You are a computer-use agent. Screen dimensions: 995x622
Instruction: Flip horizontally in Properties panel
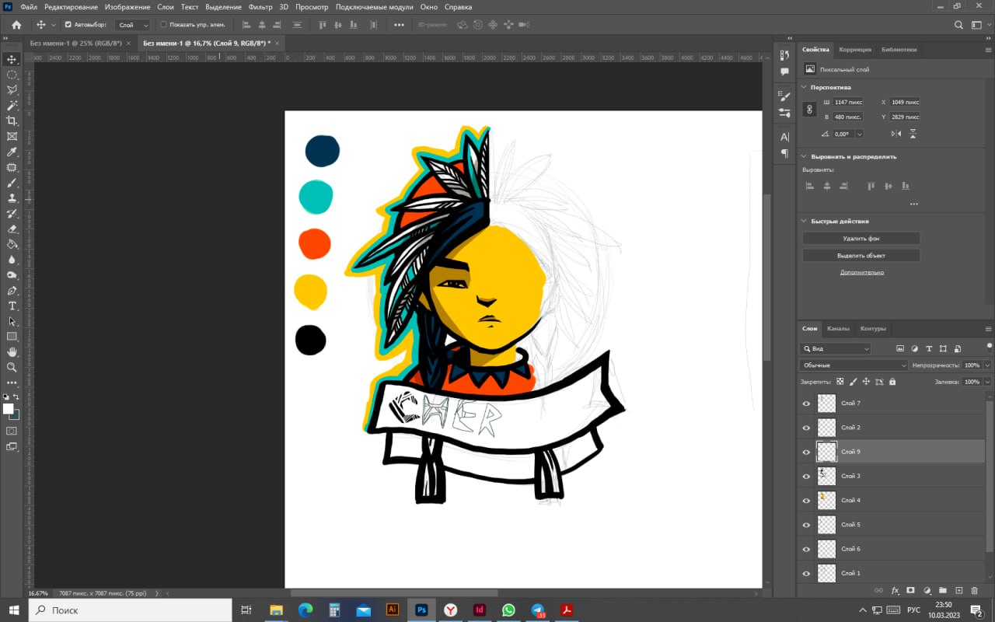point(896,134)
